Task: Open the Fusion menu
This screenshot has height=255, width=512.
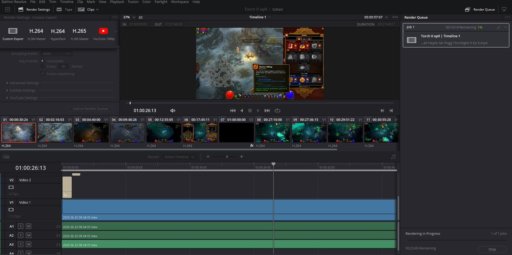Action: (134, 2)
